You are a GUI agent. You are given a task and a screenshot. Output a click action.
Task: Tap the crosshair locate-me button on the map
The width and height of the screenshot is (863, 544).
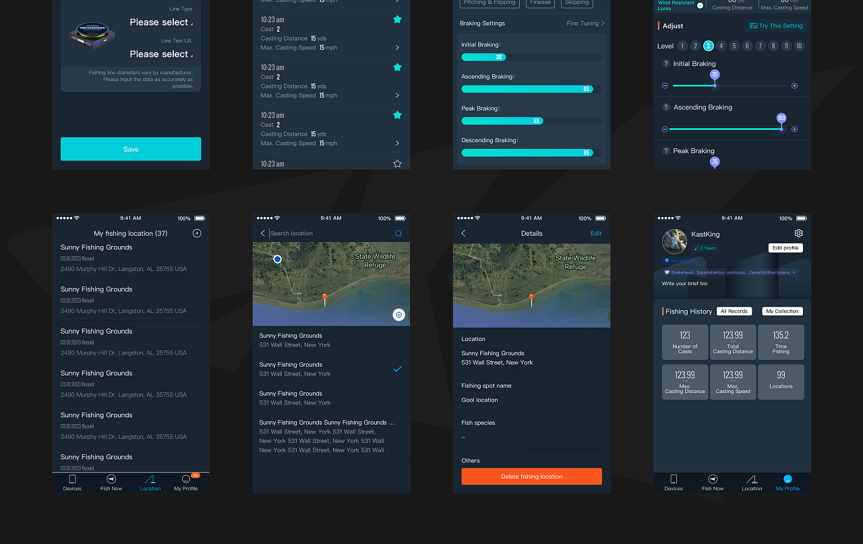click(399, 315)
